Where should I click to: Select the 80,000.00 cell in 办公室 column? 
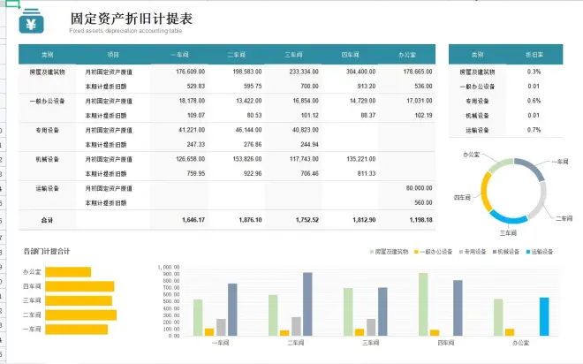pyautogui.click(x=413, y=188)
